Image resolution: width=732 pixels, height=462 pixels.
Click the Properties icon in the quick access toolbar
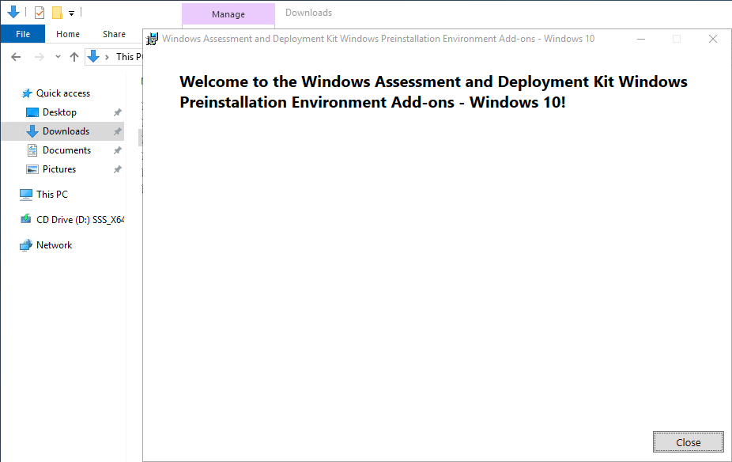point(40,13)
